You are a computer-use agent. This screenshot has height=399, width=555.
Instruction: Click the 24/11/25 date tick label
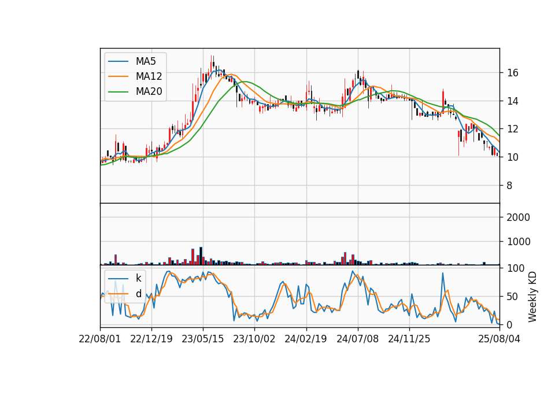tap(409, 339)
